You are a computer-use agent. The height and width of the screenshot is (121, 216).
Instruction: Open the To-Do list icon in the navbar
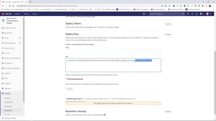point(197,14)
